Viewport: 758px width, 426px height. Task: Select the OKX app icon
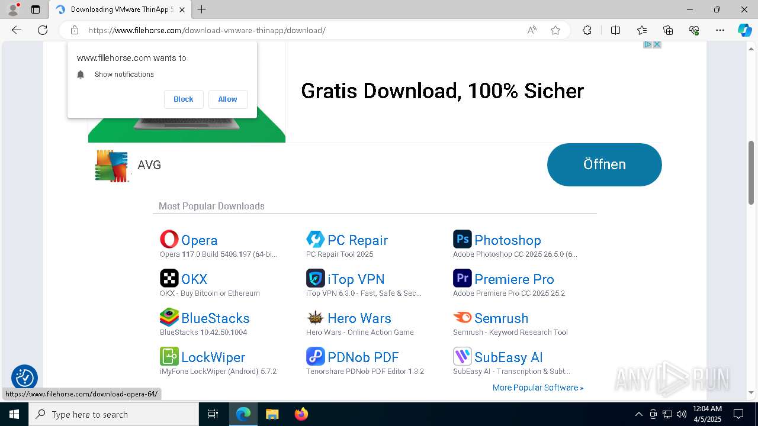(169, 278)
